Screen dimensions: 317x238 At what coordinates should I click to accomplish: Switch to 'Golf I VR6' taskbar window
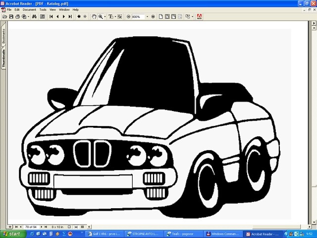point(105,234)
